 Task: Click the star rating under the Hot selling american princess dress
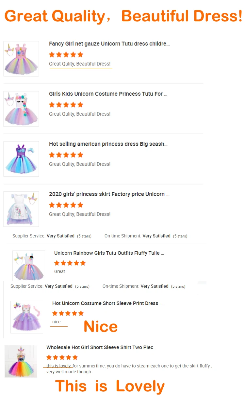(x=66, y=155)
